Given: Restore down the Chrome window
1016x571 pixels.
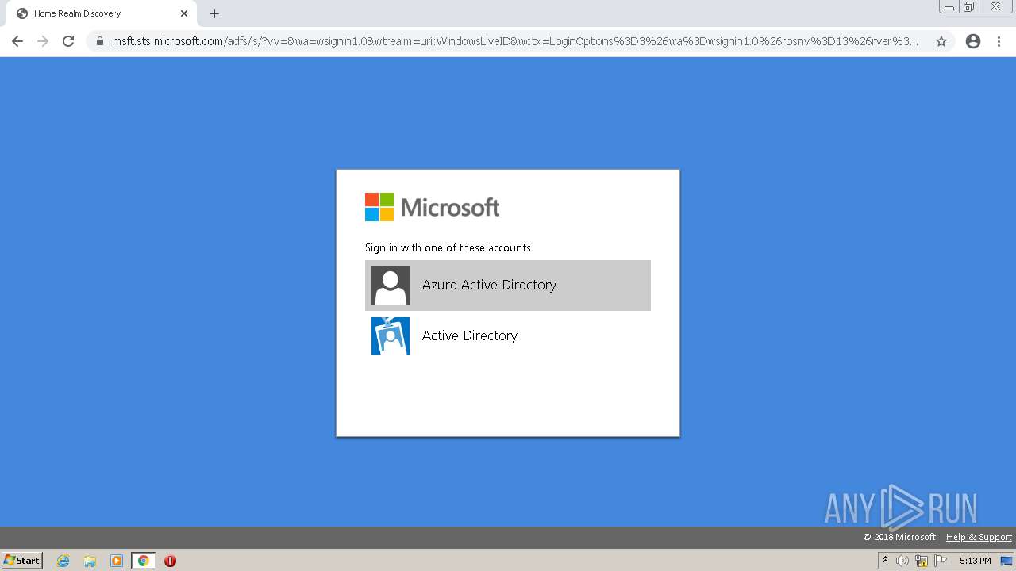Looking at the screenshot, I should pos(969,7).
